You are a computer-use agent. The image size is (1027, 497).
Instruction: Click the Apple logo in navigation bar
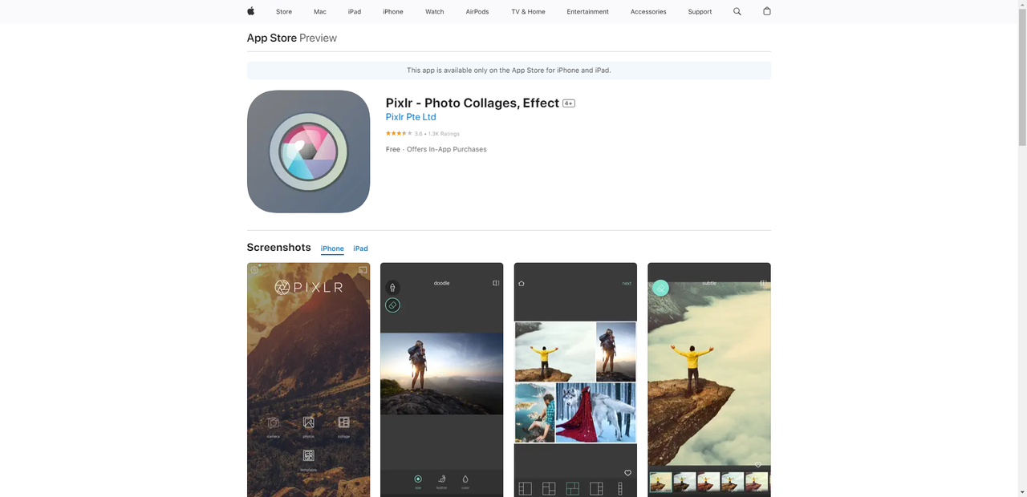pyautogui.click(x=250, y=11)
